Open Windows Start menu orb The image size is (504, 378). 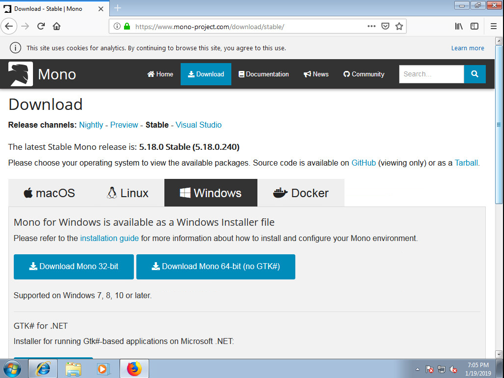12,369
